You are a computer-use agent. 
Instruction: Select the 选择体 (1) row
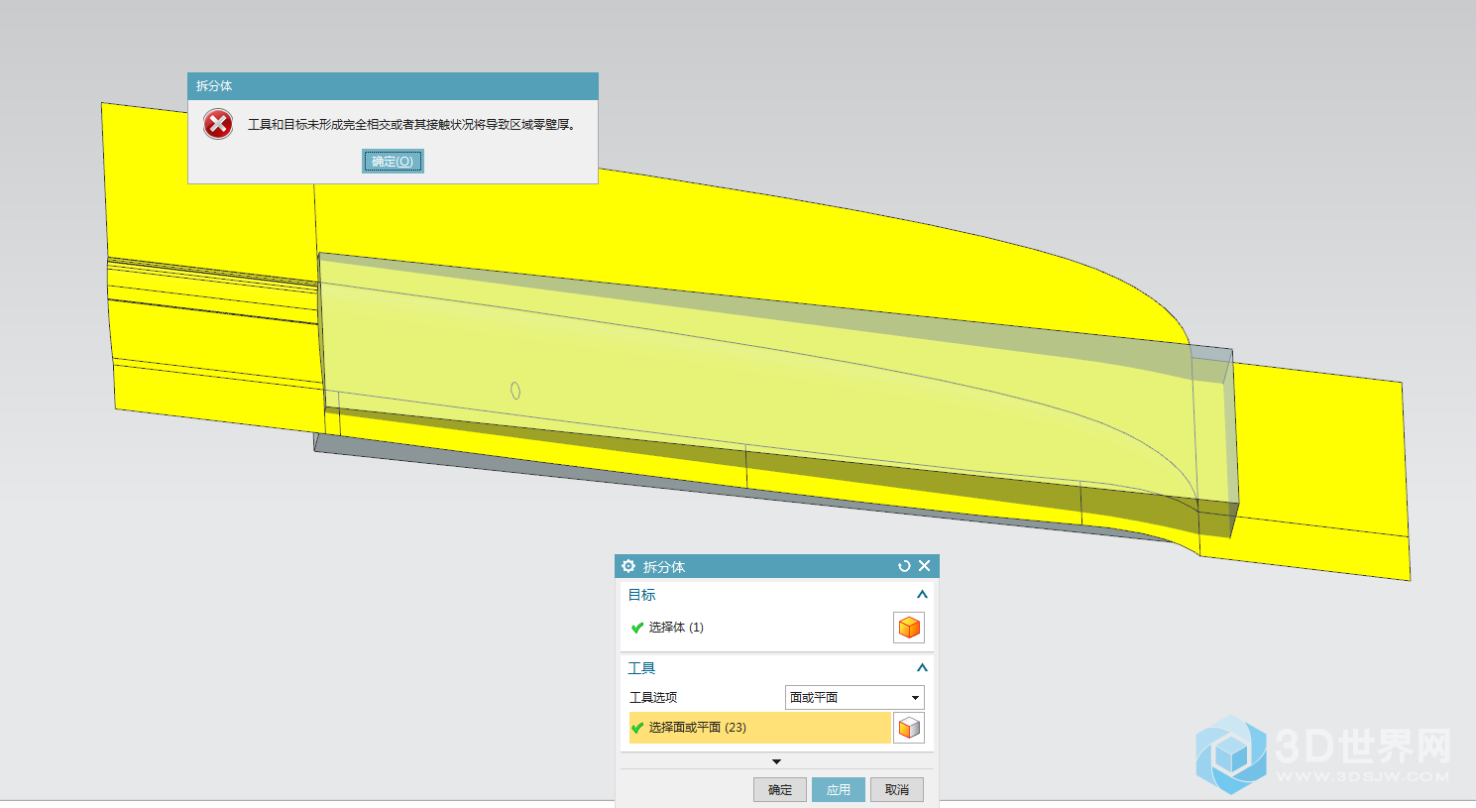click(760, 628)
